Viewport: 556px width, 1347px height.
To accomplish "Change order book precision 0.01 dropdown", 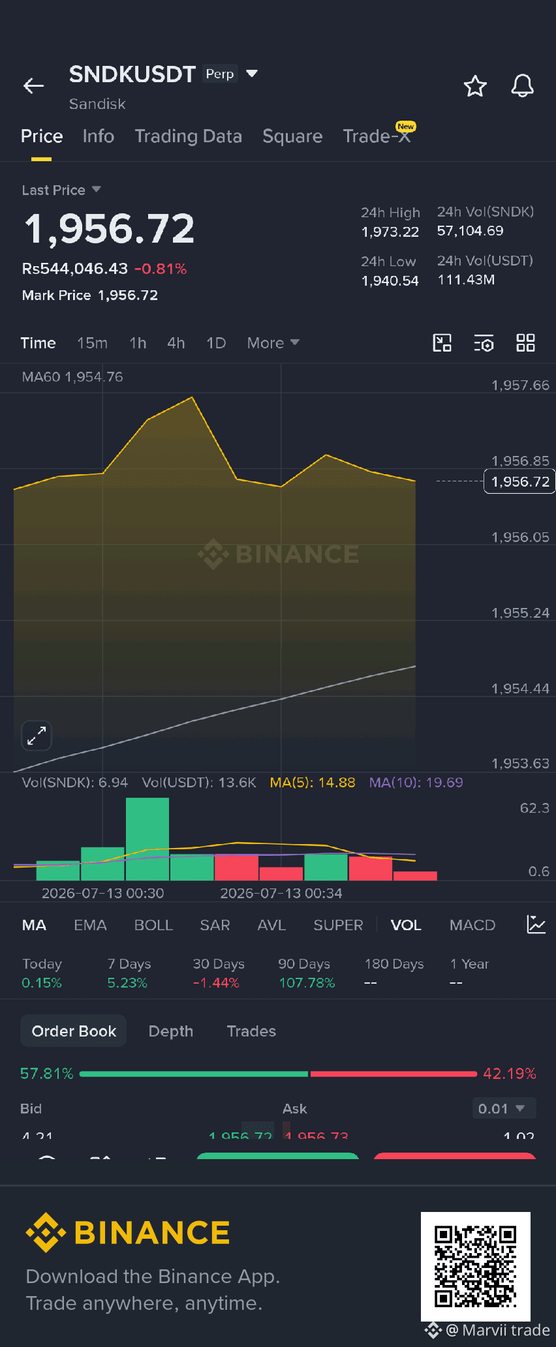I will 504,1108.
